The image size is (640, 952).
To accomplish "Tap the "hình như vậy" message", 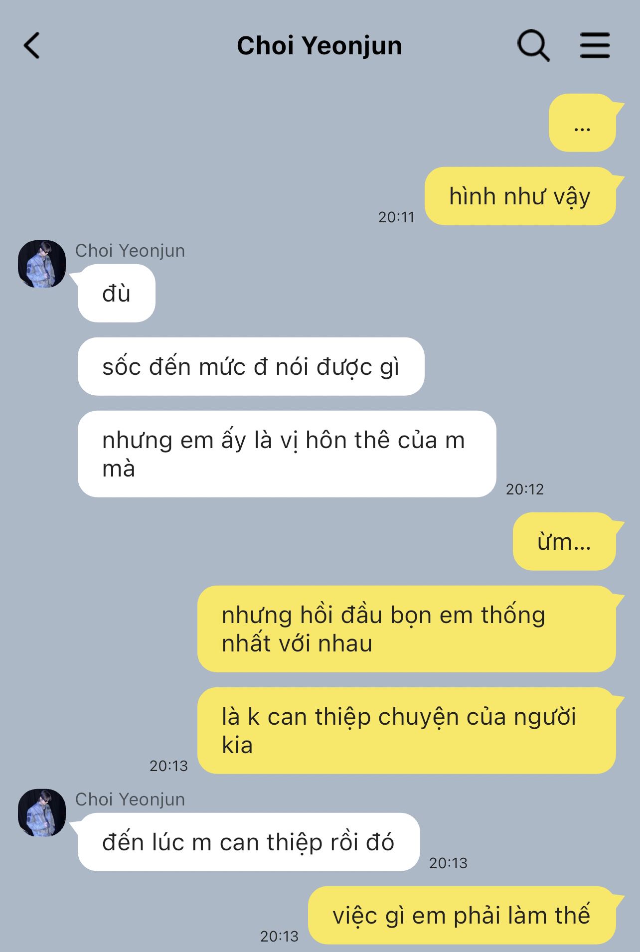I will (x=520, y=196).
